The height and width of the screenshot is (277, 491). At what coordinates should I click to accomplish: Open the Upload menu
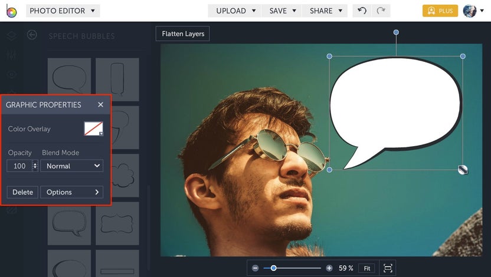click(235, 11)
